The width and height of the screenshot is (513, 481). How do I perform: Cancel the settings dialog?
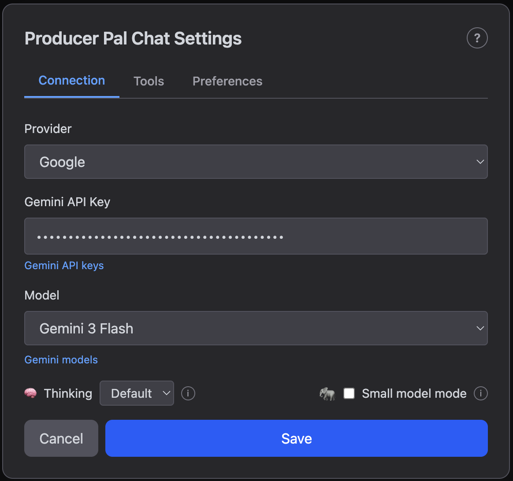[61, 438]
